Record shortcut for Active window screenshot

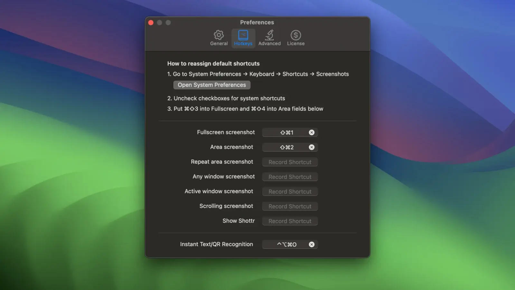pos(290,192)
